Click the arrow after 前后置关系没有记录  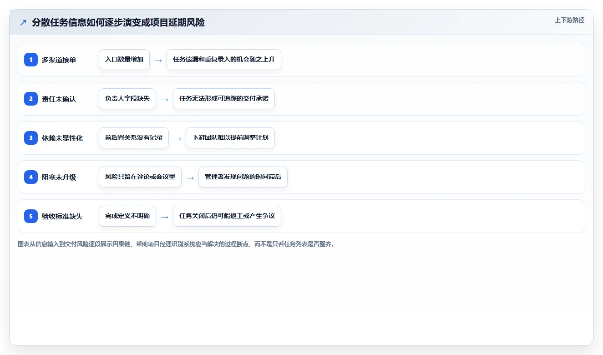177,138
